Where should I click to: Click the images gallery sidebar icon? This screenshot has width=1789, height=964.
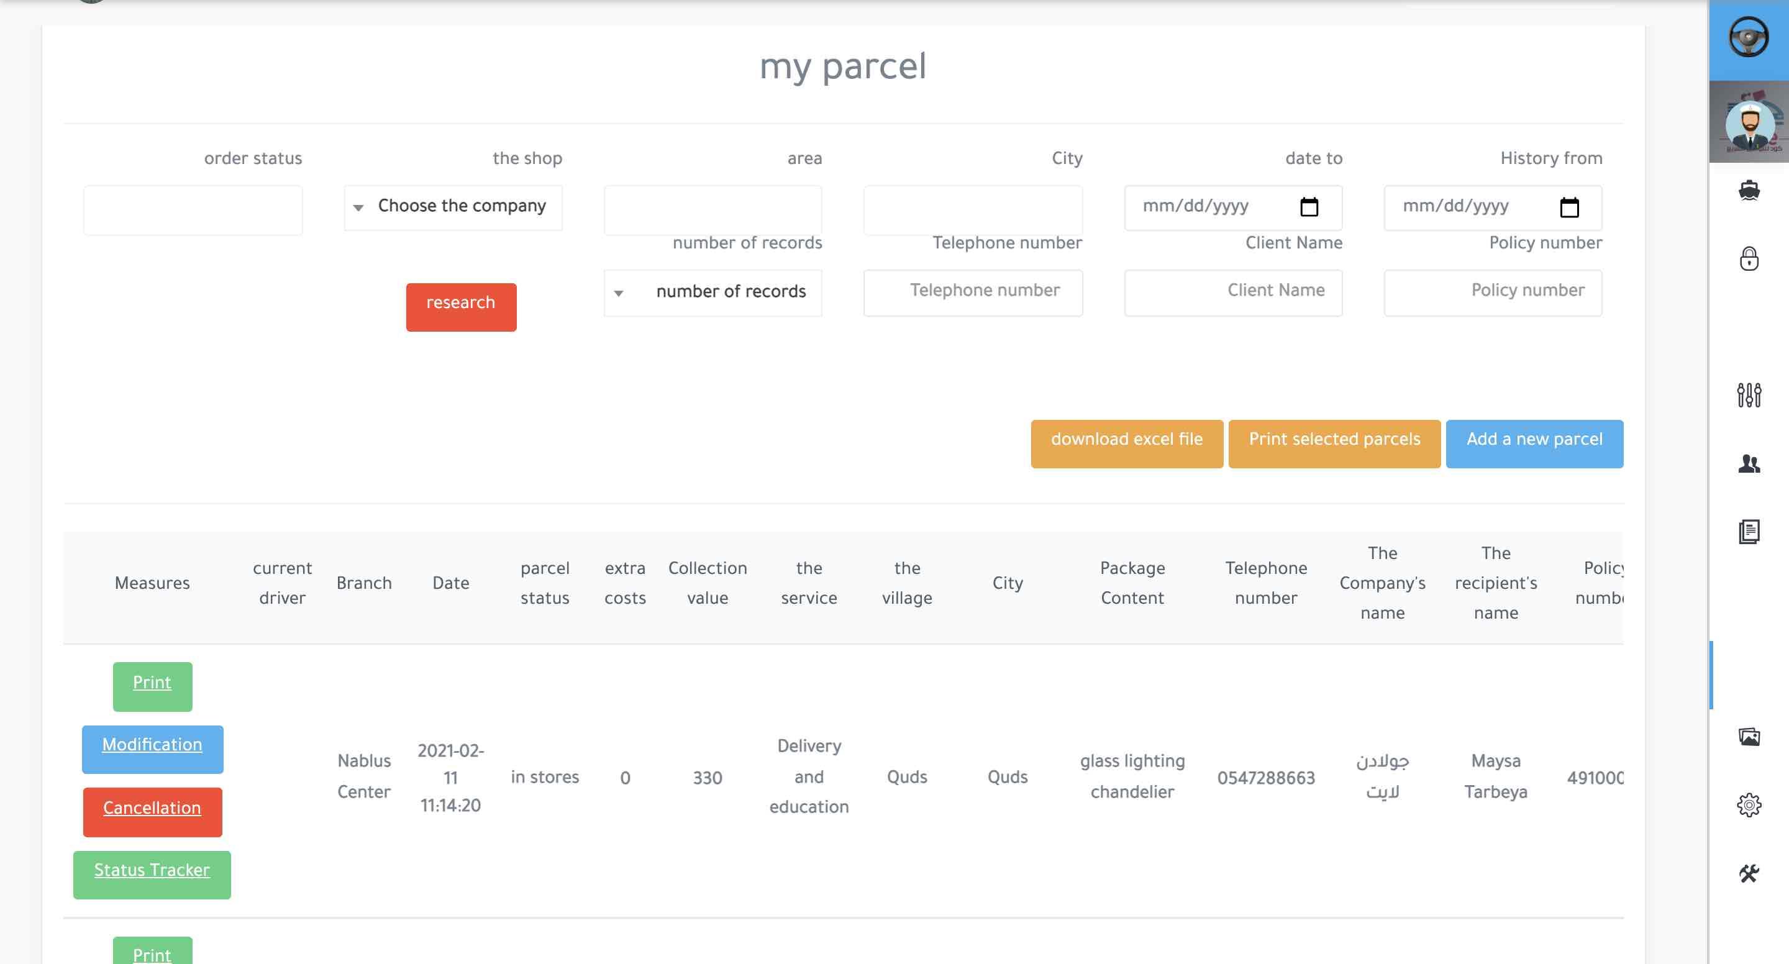(x=1749, y=736)
